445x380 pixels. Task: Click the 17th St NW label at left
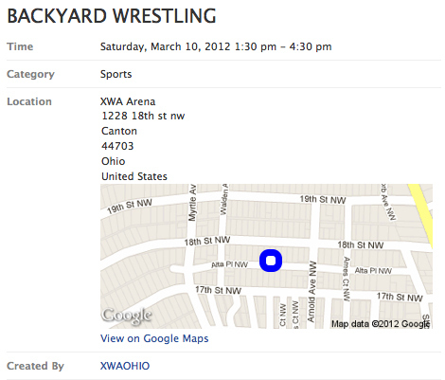pos(218,290)
